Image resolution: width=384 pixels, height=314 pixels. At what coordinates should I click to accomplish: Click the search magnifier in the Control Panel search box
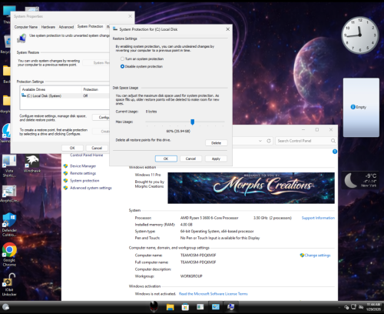click(x=333, y=141)
